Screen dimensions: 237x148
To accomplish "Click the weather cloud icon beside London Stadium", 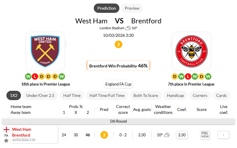I will pyautogui.click(x=128, y=28).
